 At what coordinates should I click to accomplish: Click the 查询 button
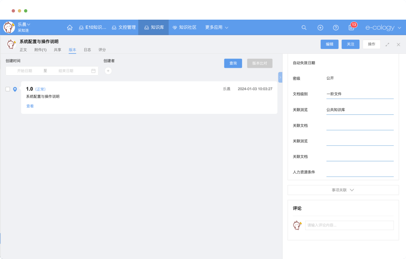pyautogui.click(x=233, y=63)
